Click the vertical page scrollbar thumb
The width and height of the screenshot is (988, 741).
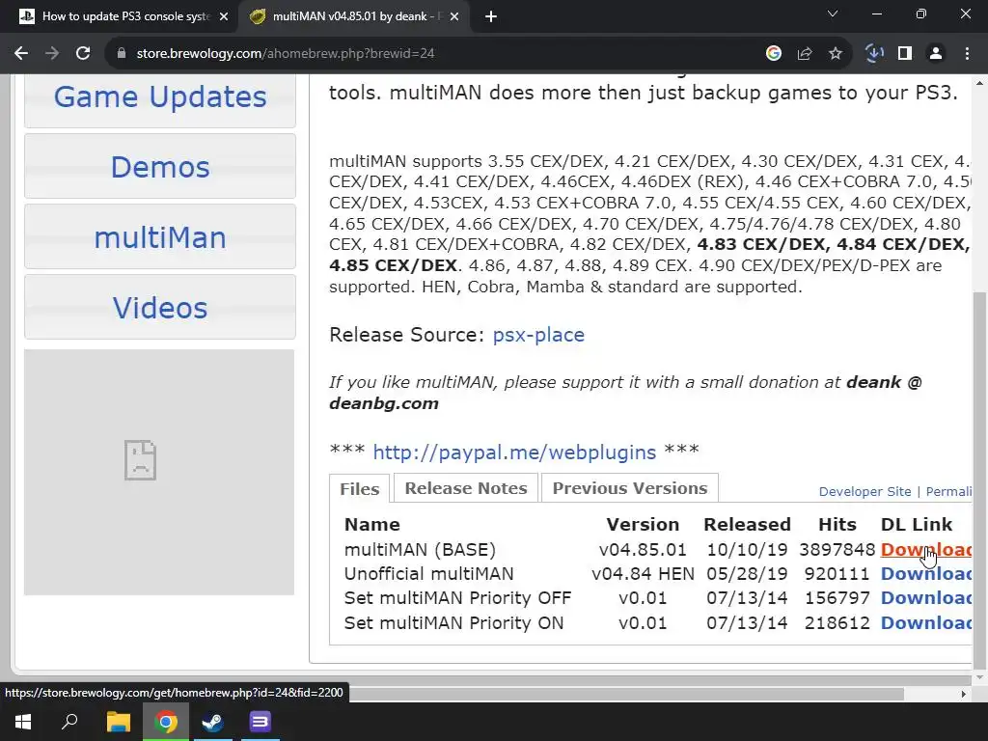coord(979,479)
